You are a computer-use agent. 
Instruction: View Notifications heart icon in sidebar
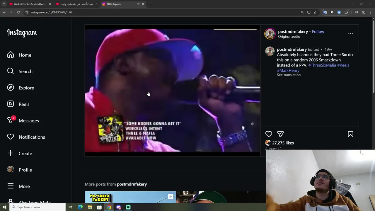click(11, 137)
